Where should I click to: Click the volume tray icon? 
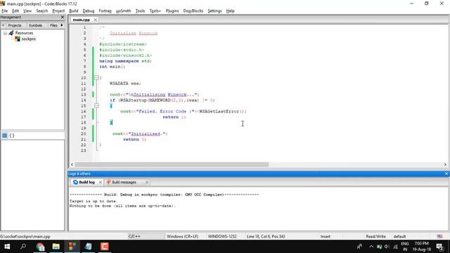pyautogui.click(x=387, y=247)
